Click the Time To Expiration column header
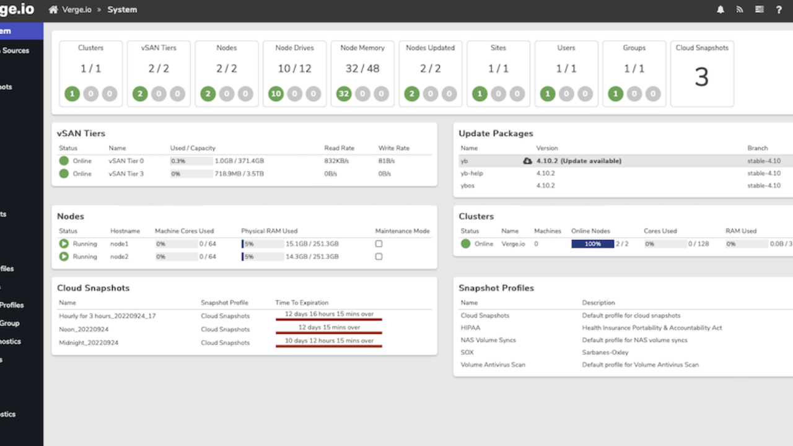 point(302,303)
